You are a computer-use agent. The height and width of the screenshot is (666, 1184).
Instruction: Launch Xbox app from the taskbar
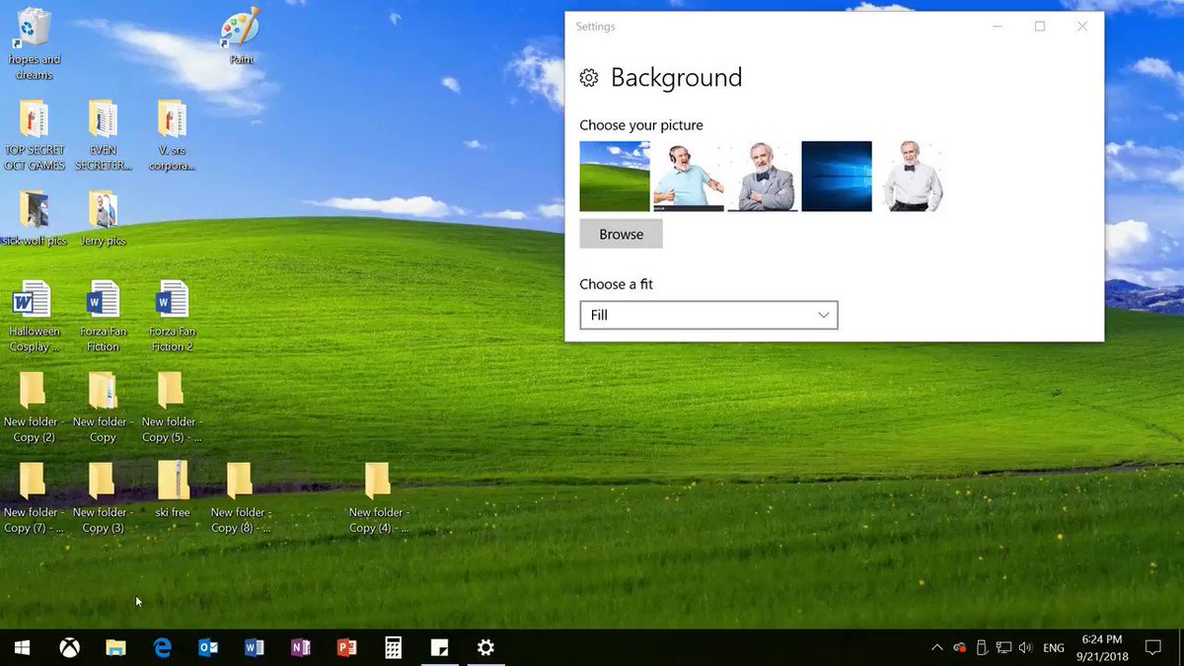click(x=70, y=648)
